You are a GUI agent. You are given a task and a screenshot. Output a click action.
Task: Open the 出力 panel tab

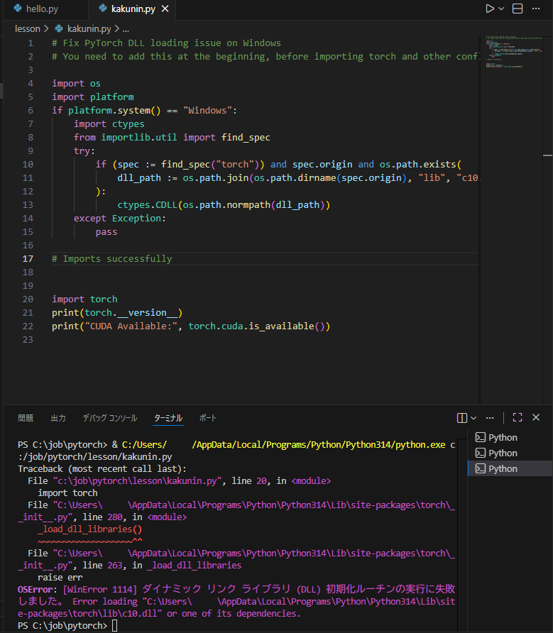coord(58,418)
